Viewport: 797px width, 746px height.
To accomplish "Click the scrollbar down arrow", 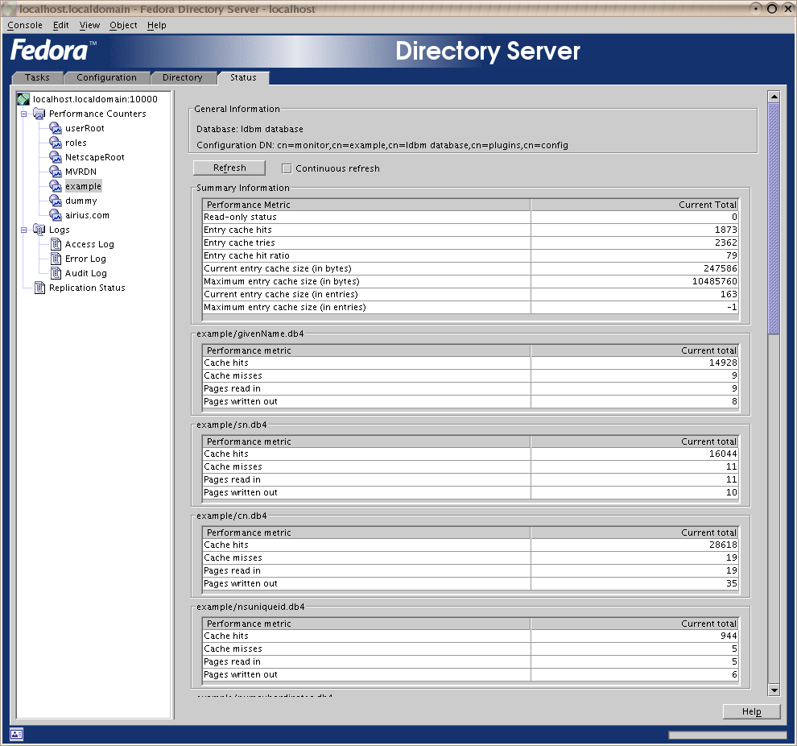I will coord(774,690).
